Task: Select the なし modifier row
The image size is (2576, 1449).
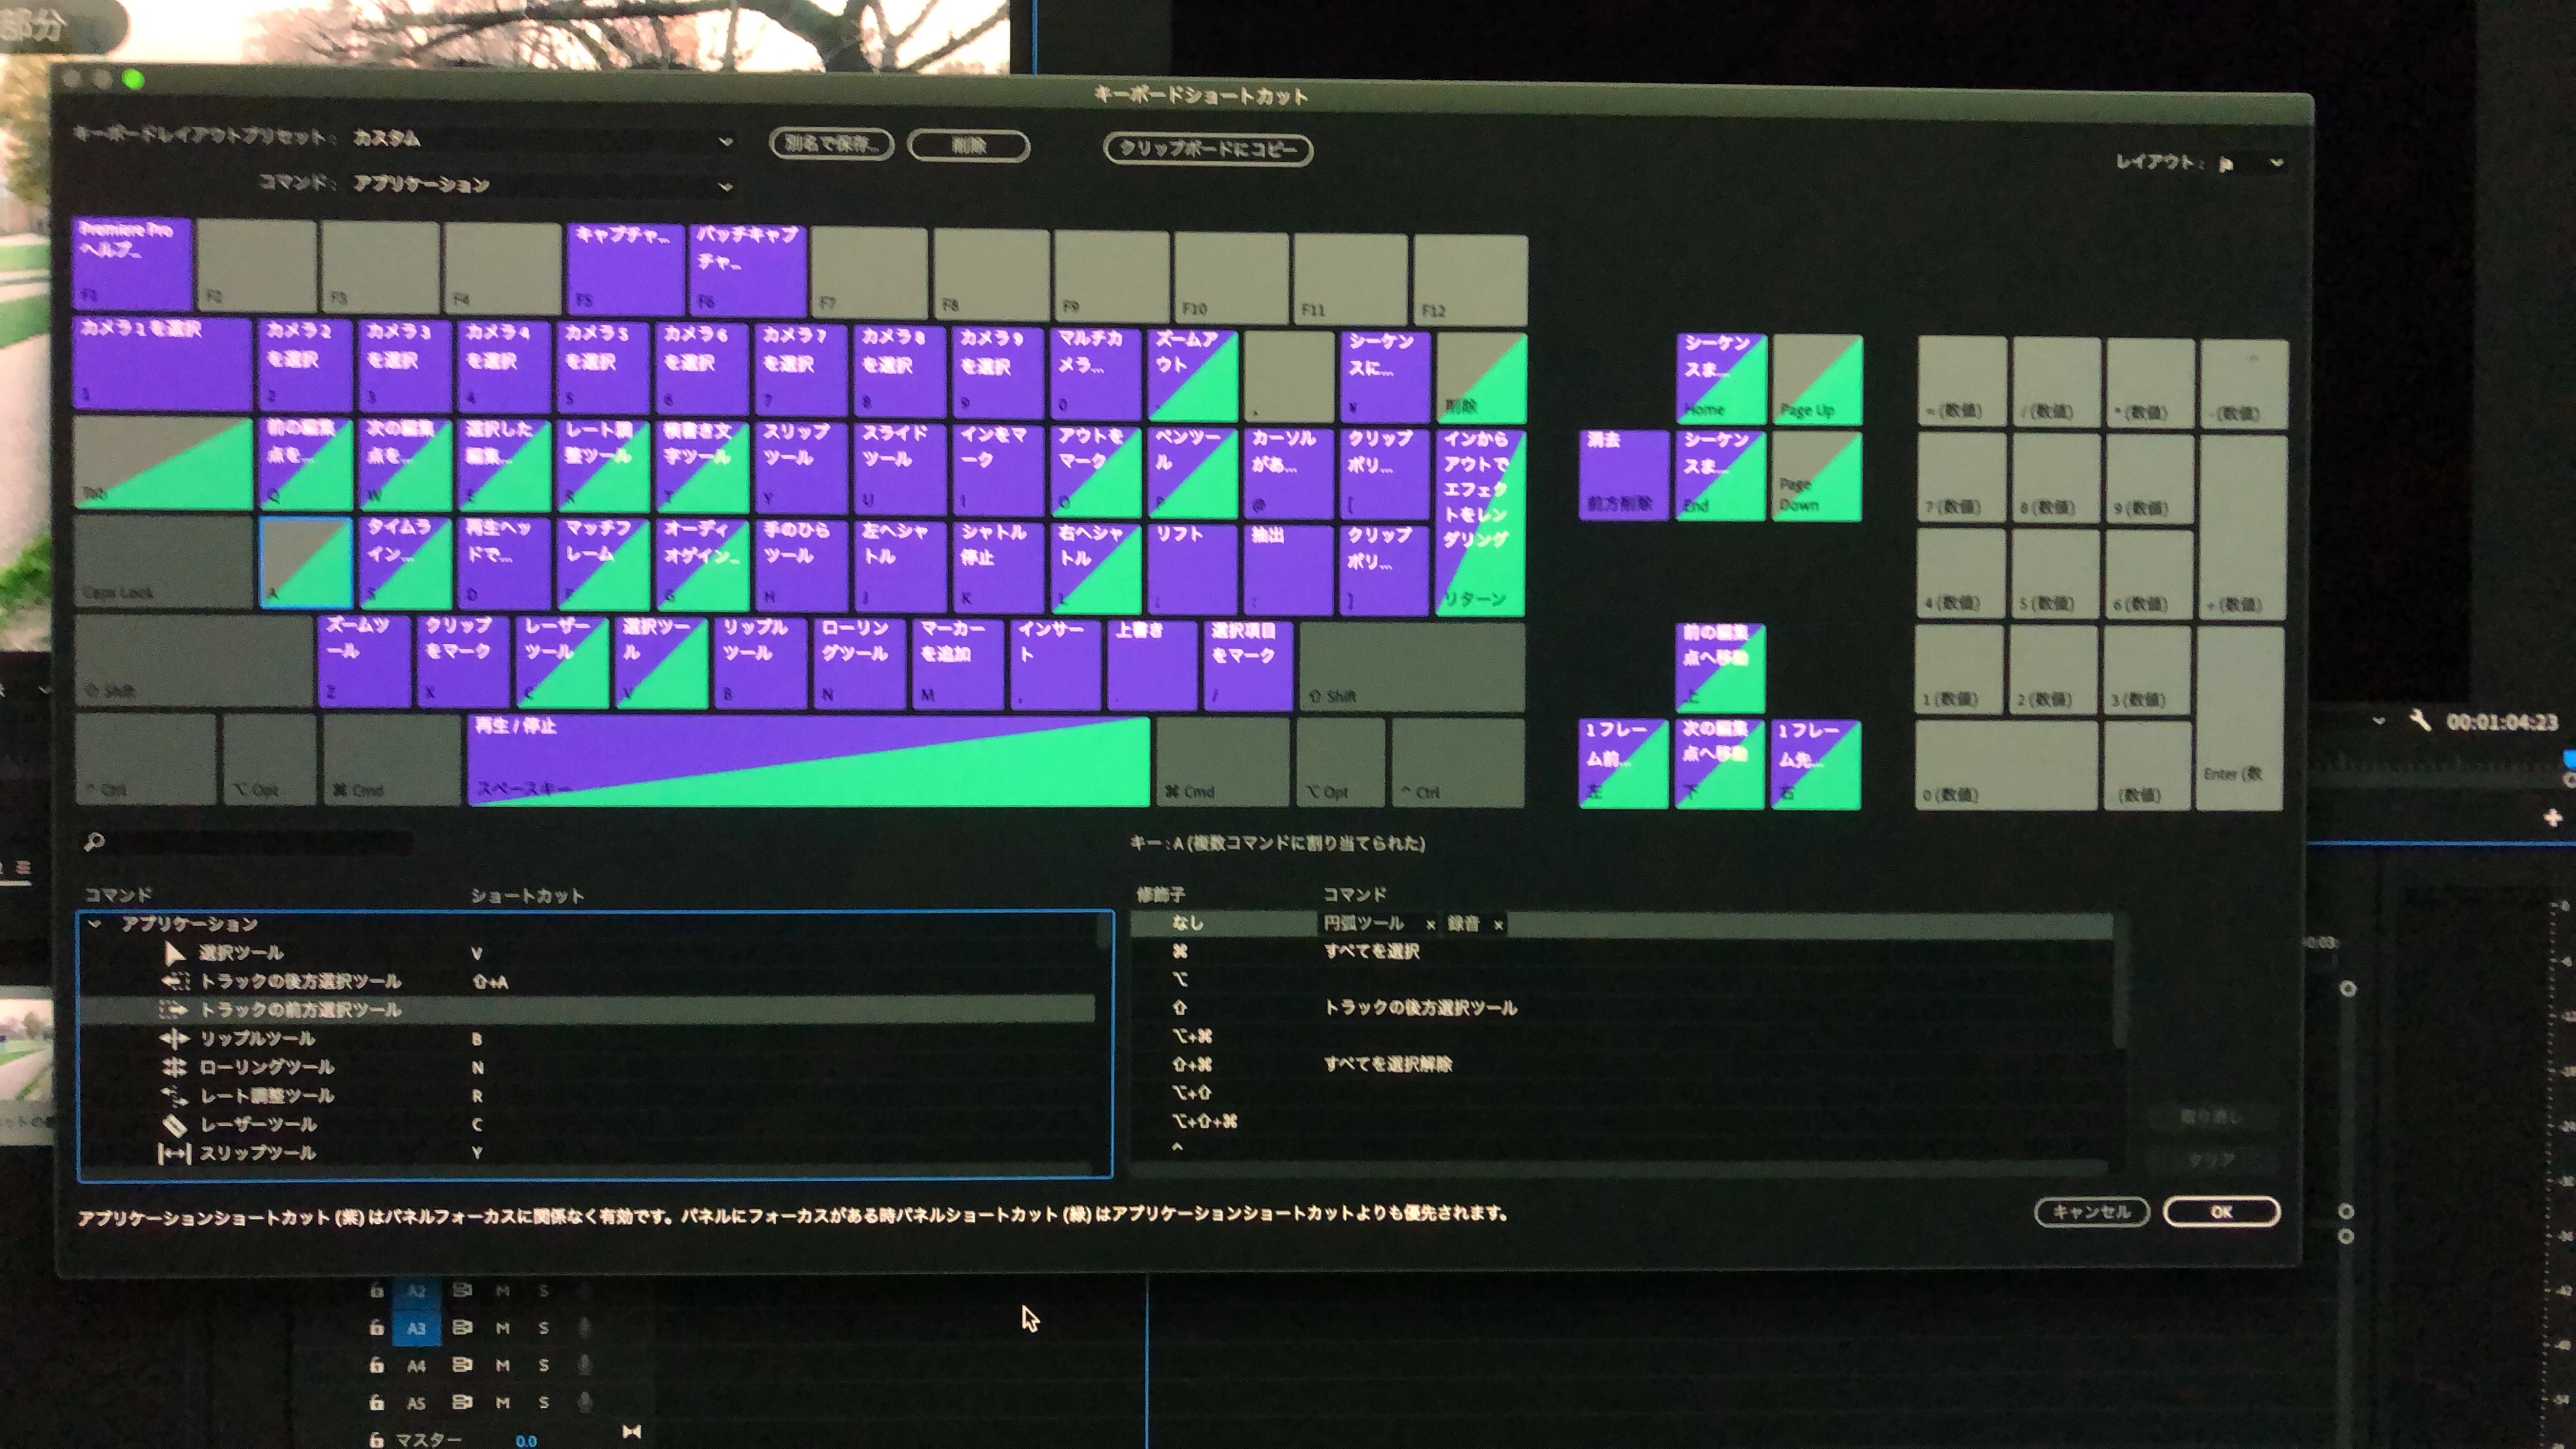Action: (1187, 923)
